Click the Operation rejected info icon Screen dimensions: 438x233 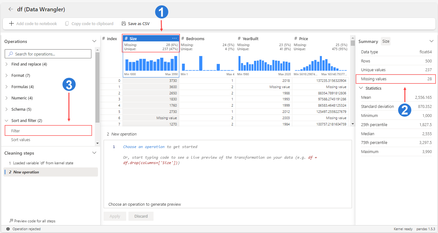[x=8, y=229]
